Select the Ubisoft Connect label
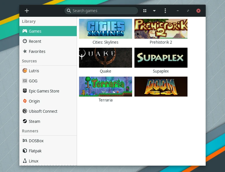 pyautogui.click(x=43, y=111)
